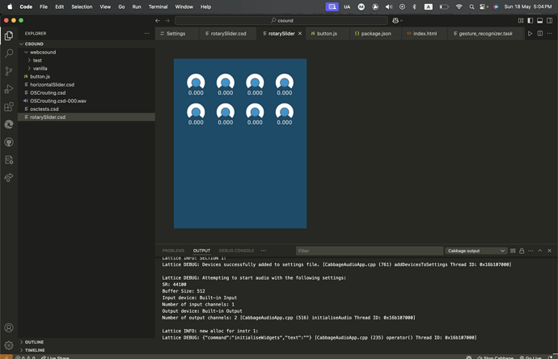The height and width of the screenshot is (359, 558).
Task: Open the Search view in activity bar
Action: tap(9, 53)
